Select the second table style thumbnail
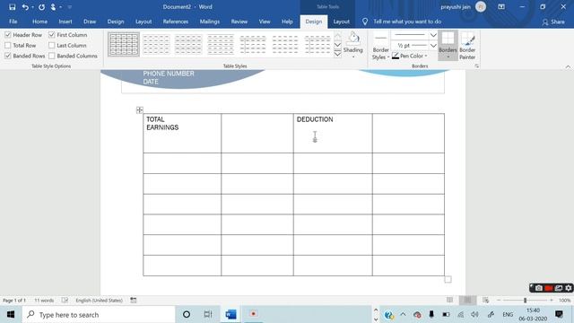Viewport: 574px width, 323px height. click(156, 44)
